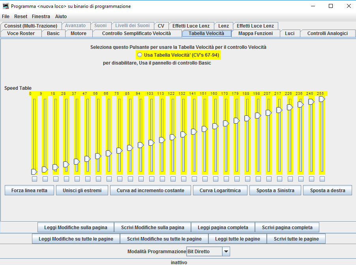356x265 pixels.
Task: Select the CV tab
Action: pyautogui.click(x=161, y=26)
